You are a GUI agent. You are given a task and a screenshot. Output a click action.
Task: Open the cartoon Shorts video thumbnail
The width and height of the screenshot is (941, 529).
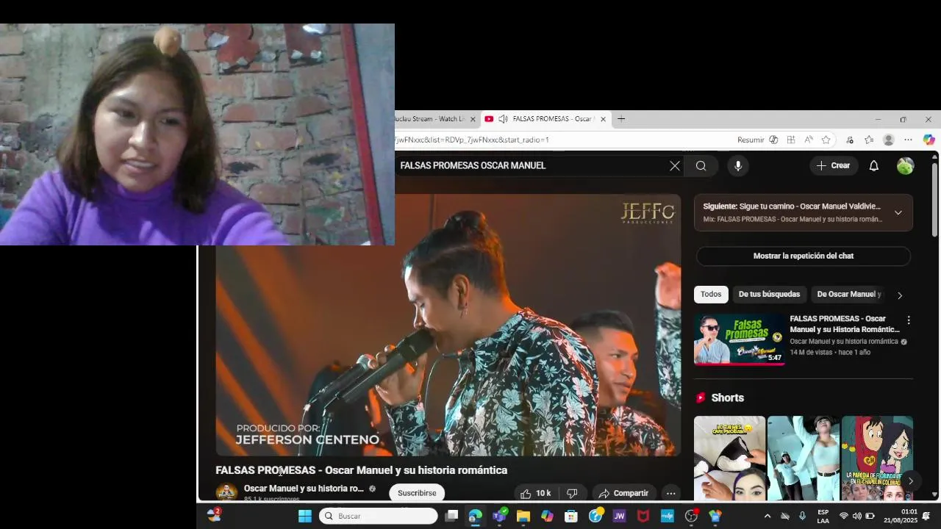click(x=877, y=458)
